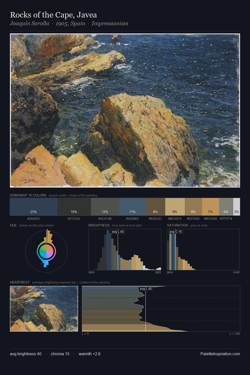
Task: Click the 'avg C 15' marker in Saturation histogram
Action: coord(176,232)
